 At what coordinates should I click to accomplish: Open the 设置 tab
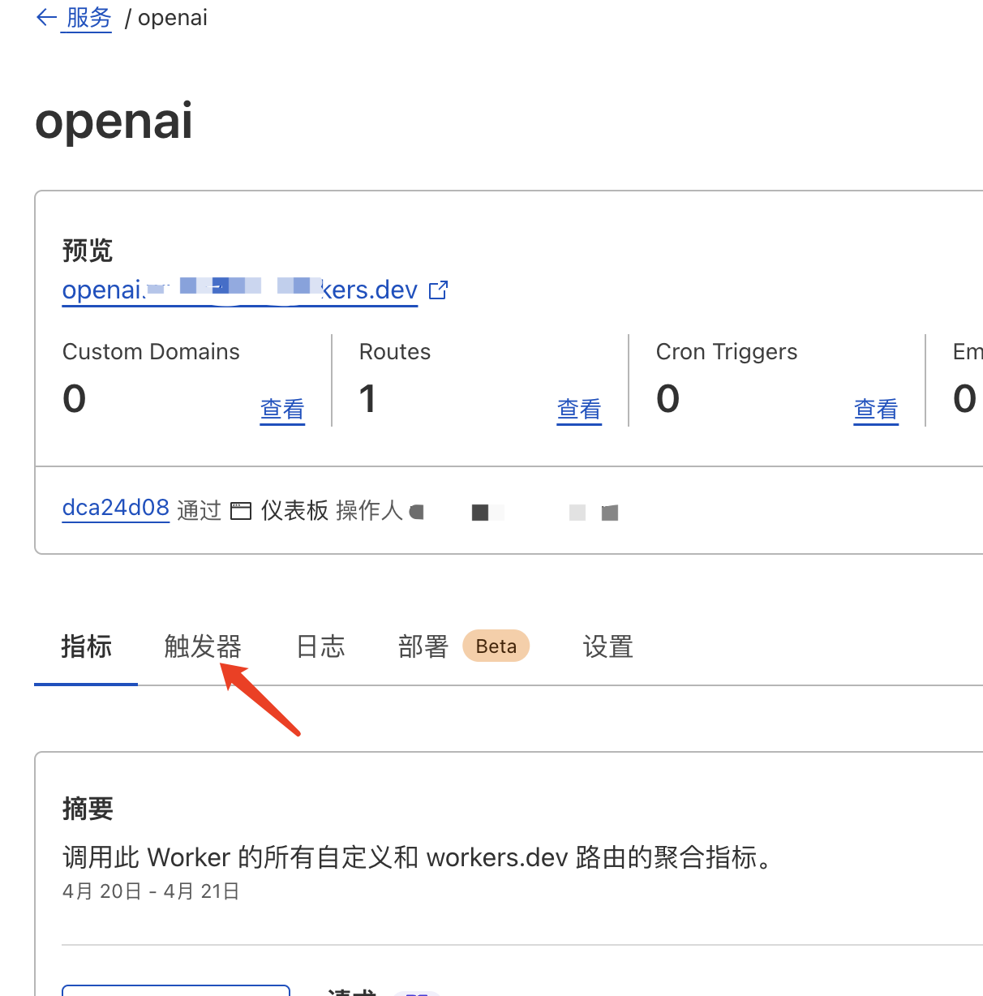[607, 646]
